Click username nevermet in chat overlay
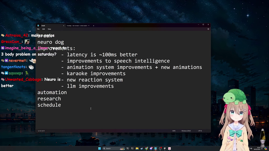The height and width of the screenshot is (151, 269). pos(17,60)
